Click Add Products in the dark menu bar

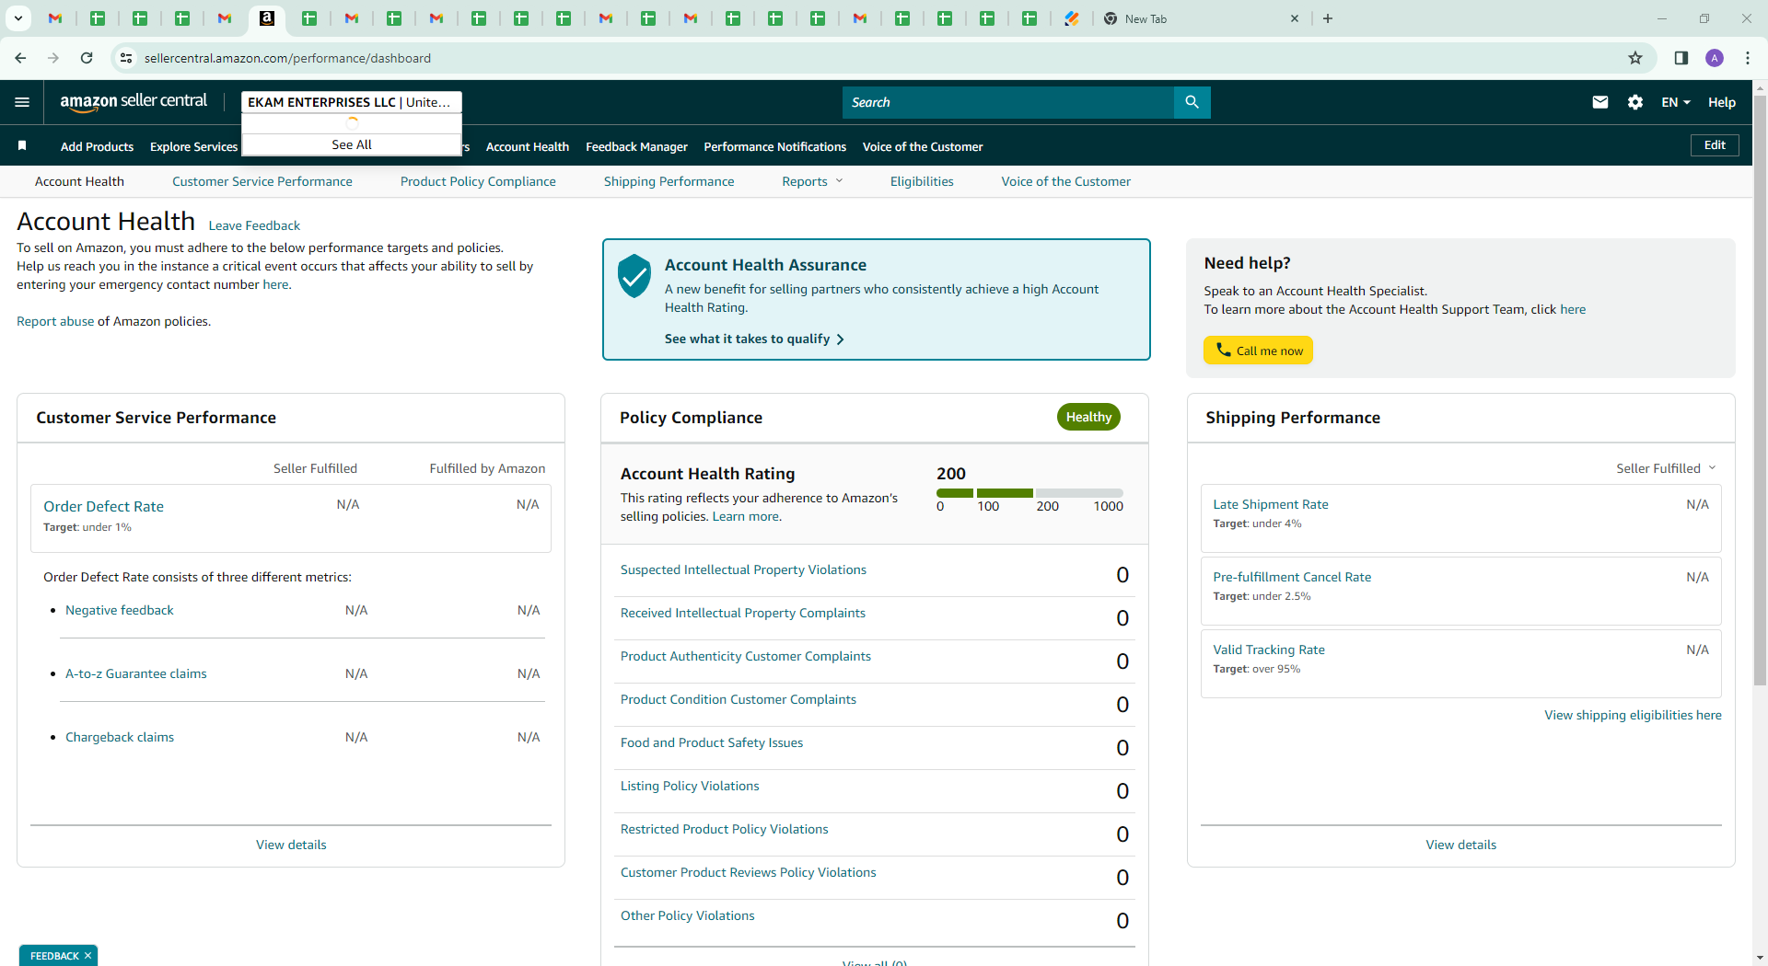coord(97,146)
